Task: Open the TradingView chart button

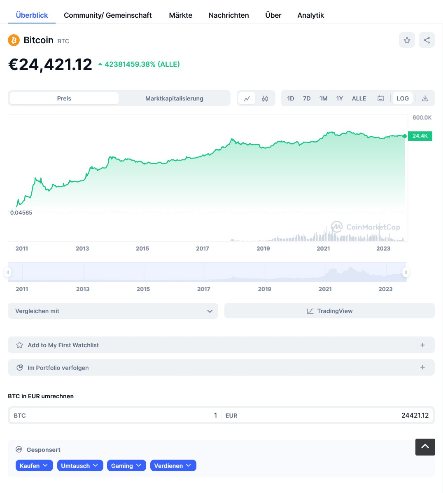Action: pos(329,311)
